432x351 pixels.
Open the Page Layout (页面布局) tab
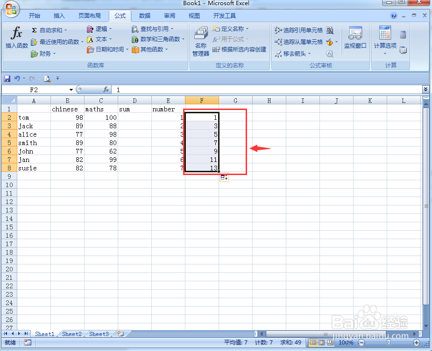90,16
